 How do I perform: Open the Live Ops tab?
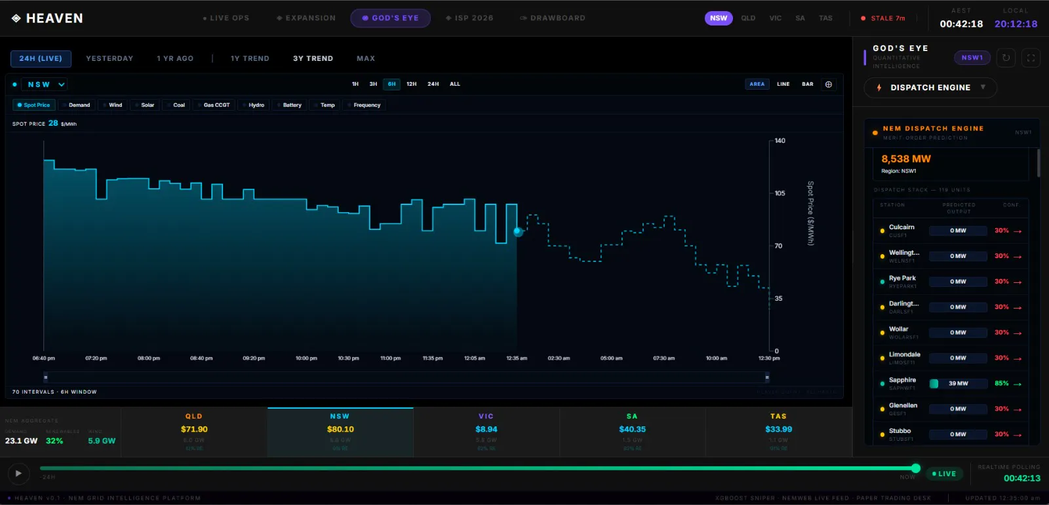[x=226, y=18]
